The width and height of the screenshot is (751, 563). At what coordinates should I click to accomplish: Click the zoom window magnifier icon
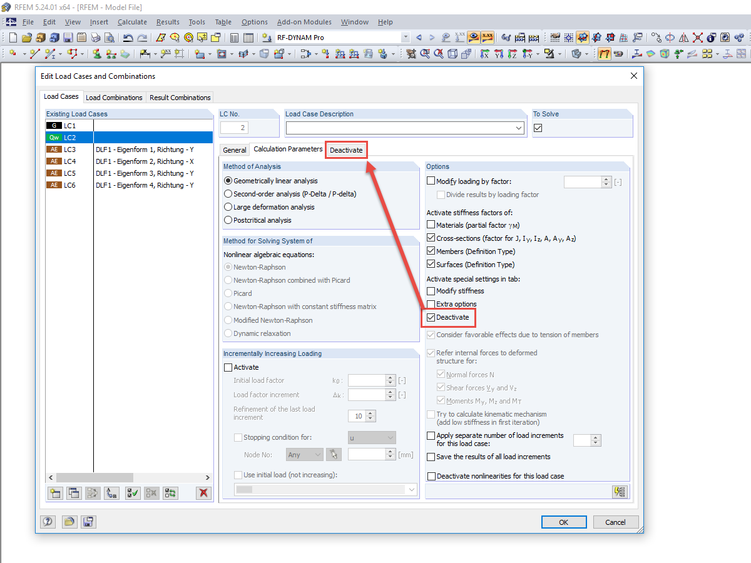(x=425, y=54)
